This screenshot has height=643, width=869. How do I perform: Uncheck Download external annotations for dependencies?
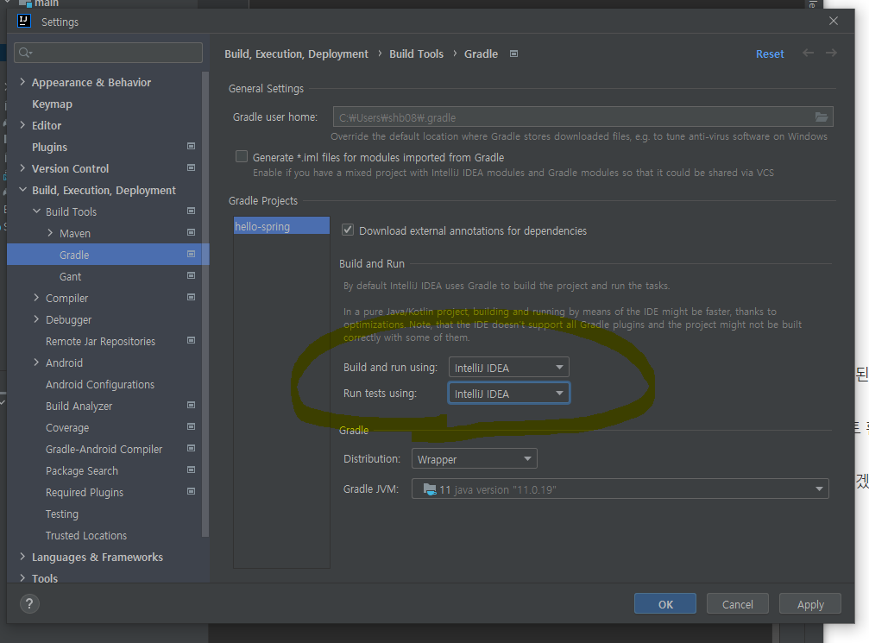tap(348, 230)
